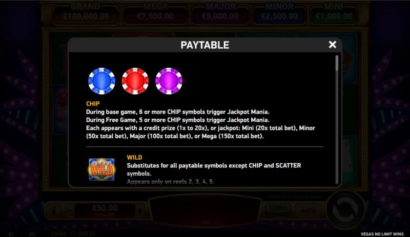The height and width of the screenshot is (237, 410).
Task: Open the info button beside bet
Action: 54,210
